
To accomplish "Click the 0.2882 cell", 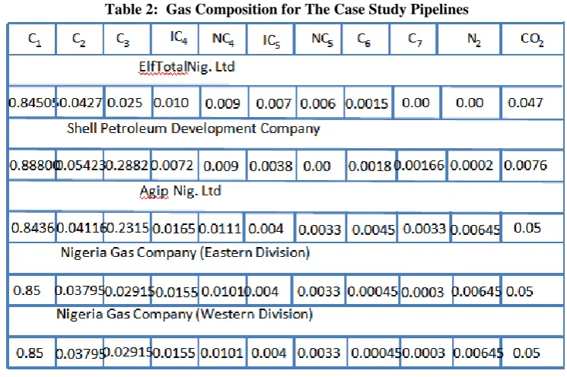I will (126, 166).
